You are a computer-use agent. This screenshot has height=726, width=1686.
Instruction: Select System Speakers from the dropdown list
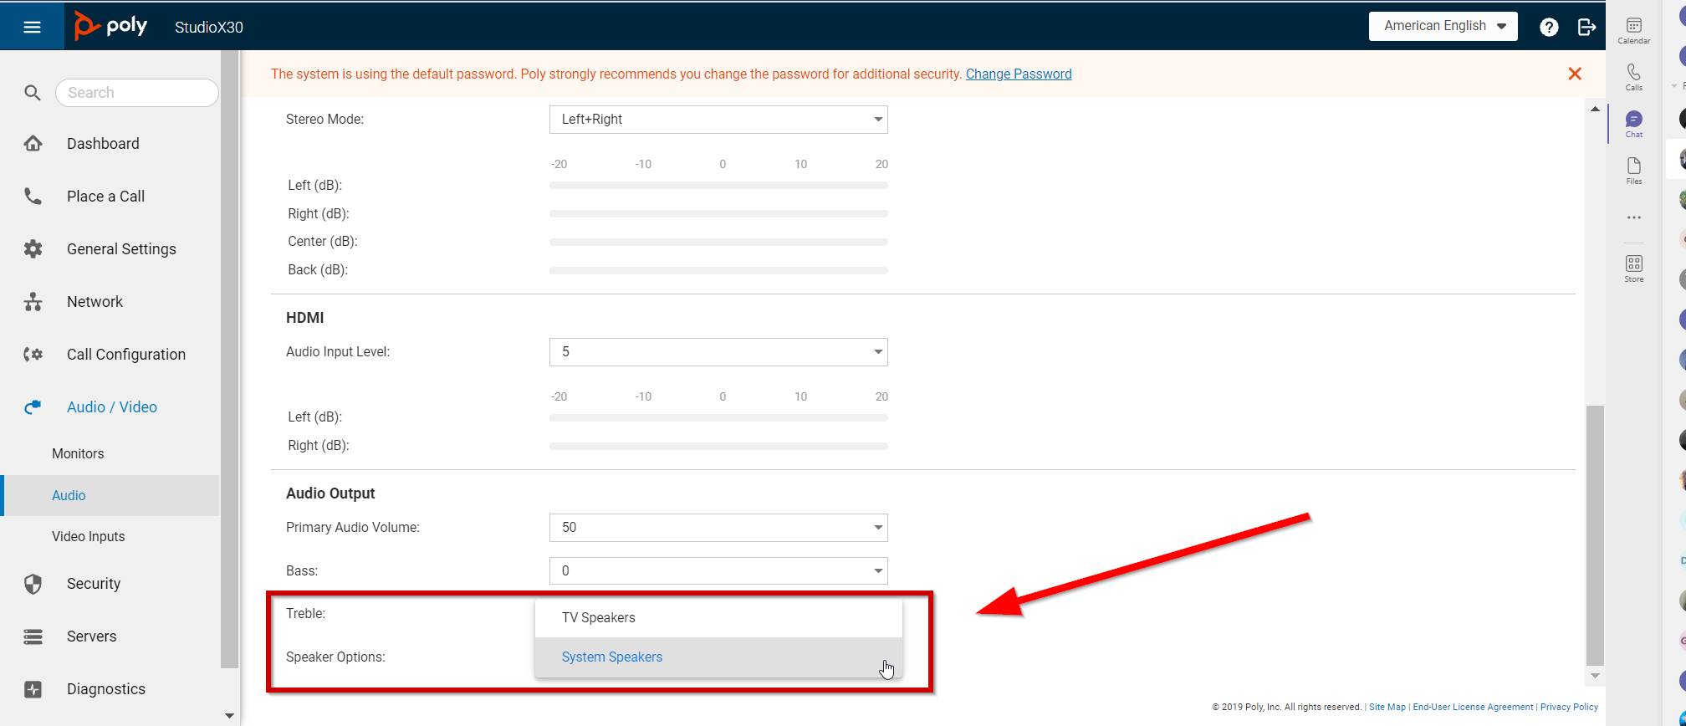(718, 657)
